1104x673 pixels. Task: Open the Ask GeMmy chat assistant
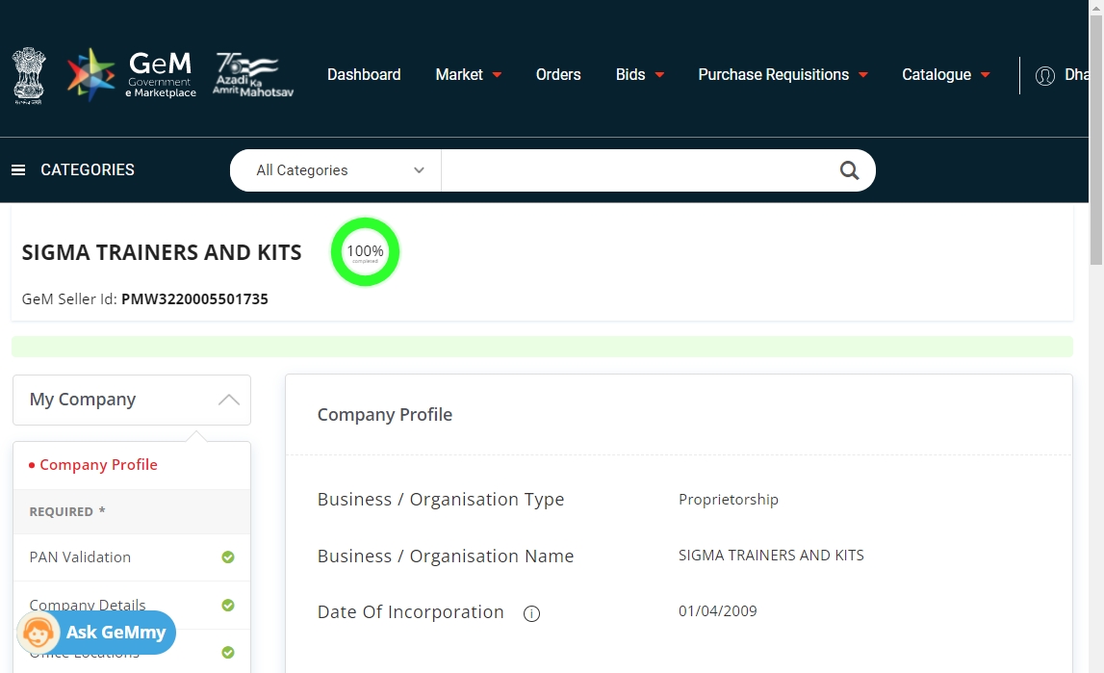click(96, 633)
